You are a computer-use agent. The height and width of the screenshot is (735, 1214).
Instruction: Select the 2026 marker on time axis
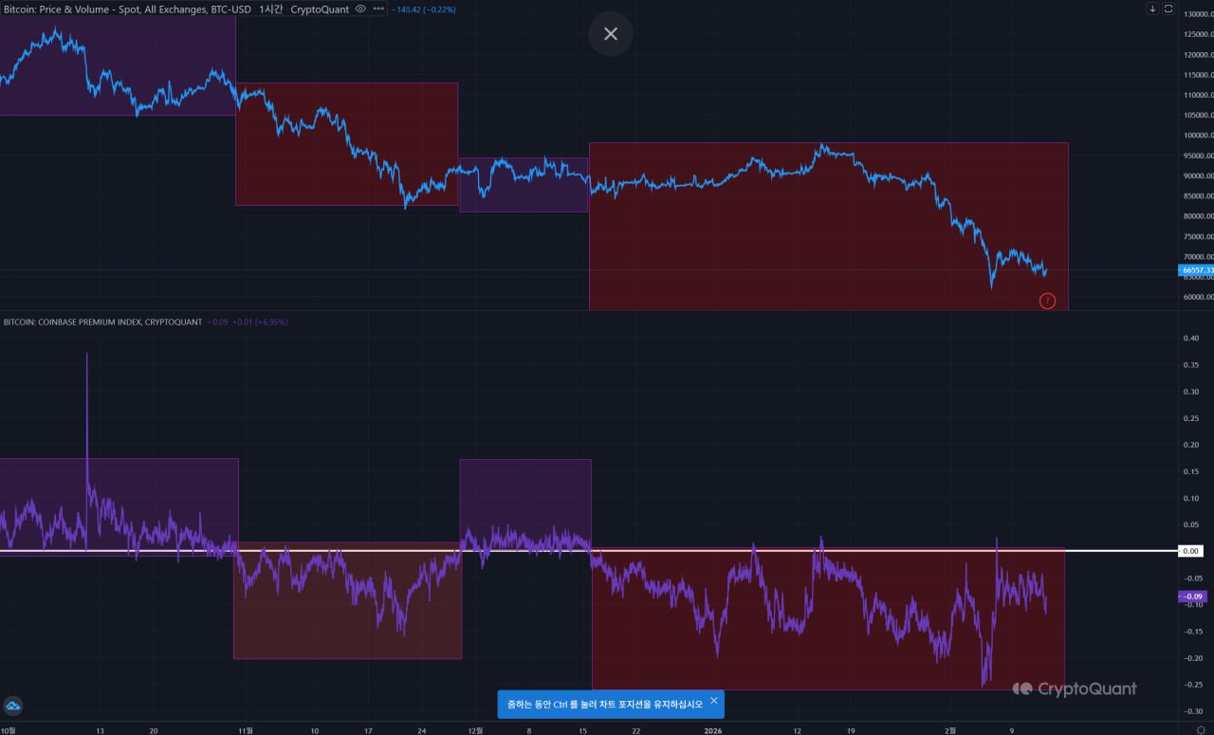713,730
